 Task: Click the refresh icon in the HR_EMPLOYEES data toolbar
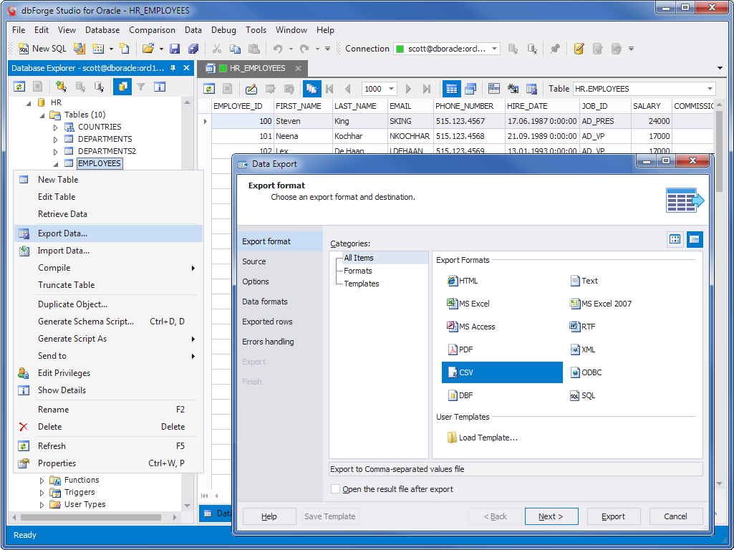pos(209,89)
